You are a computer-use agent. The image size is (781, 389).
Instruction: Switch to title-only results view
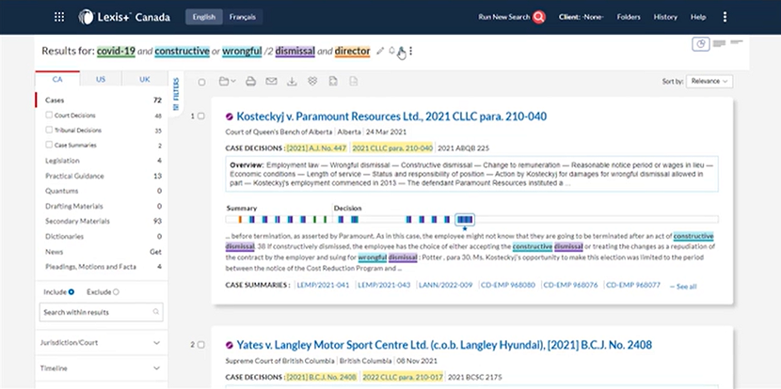click(737, 42)
